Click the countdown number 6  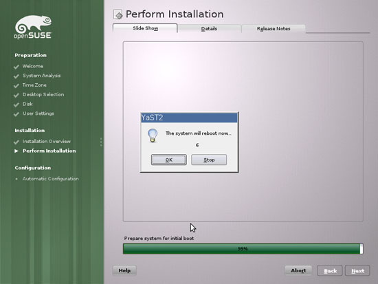tap(197, 145)
